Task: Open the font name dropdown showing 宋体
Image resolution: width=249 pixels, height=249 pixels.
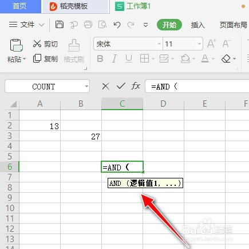Action: click(159, 44)
